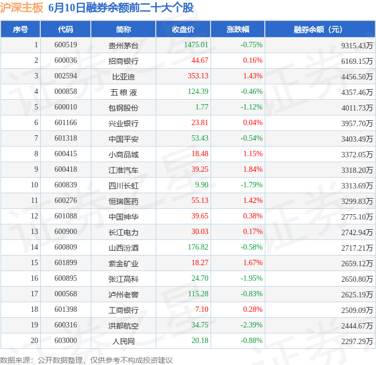Click change value -0.46%
376x365 pixels.
pyautogui.click(x=251, y=92)
